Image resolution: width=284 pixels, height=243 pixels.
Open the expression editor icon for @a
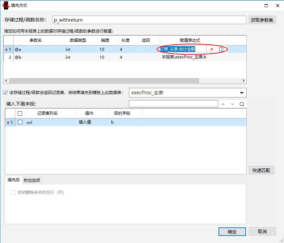tap(221, 49)
